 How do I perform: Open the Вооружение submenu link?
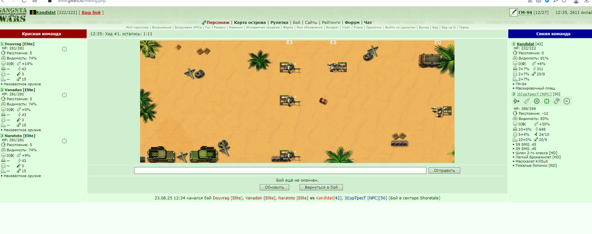coord(163,28)
